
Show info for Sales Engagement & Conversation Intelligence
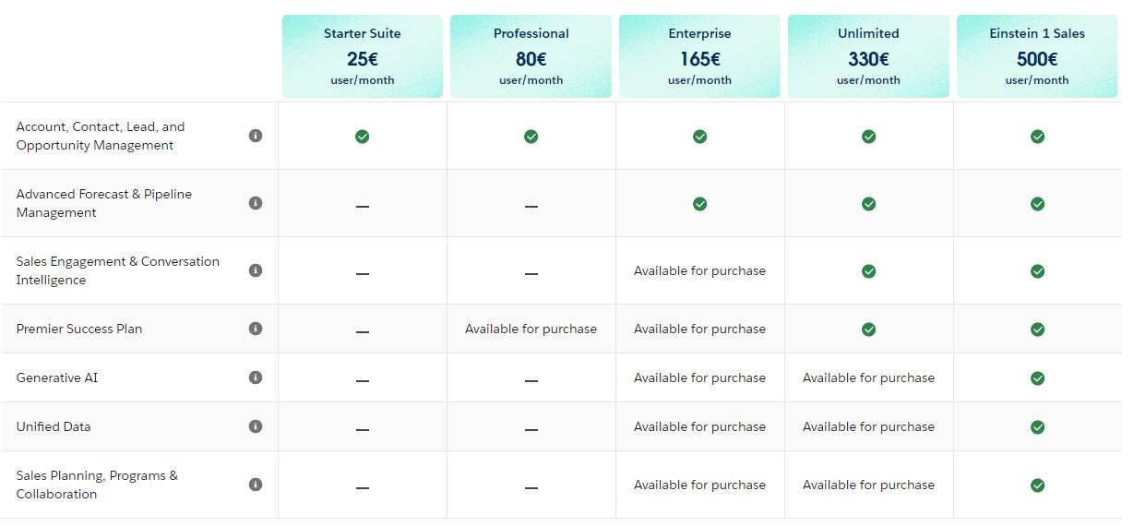click(256, 270)
